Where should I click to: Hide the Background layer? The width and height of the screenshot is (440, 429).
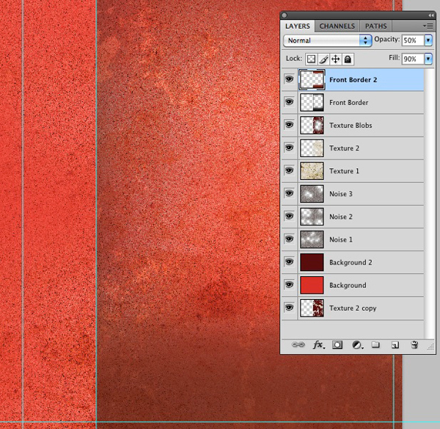point(289,285)
